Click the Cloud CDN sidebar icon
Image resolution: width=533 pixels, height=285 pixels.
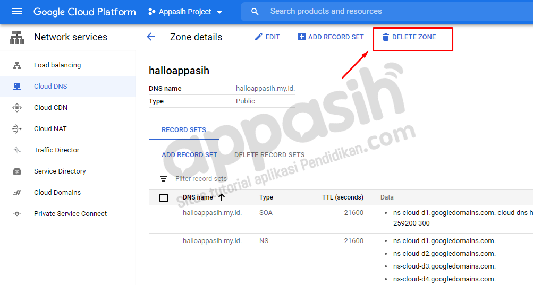[16, 108]
